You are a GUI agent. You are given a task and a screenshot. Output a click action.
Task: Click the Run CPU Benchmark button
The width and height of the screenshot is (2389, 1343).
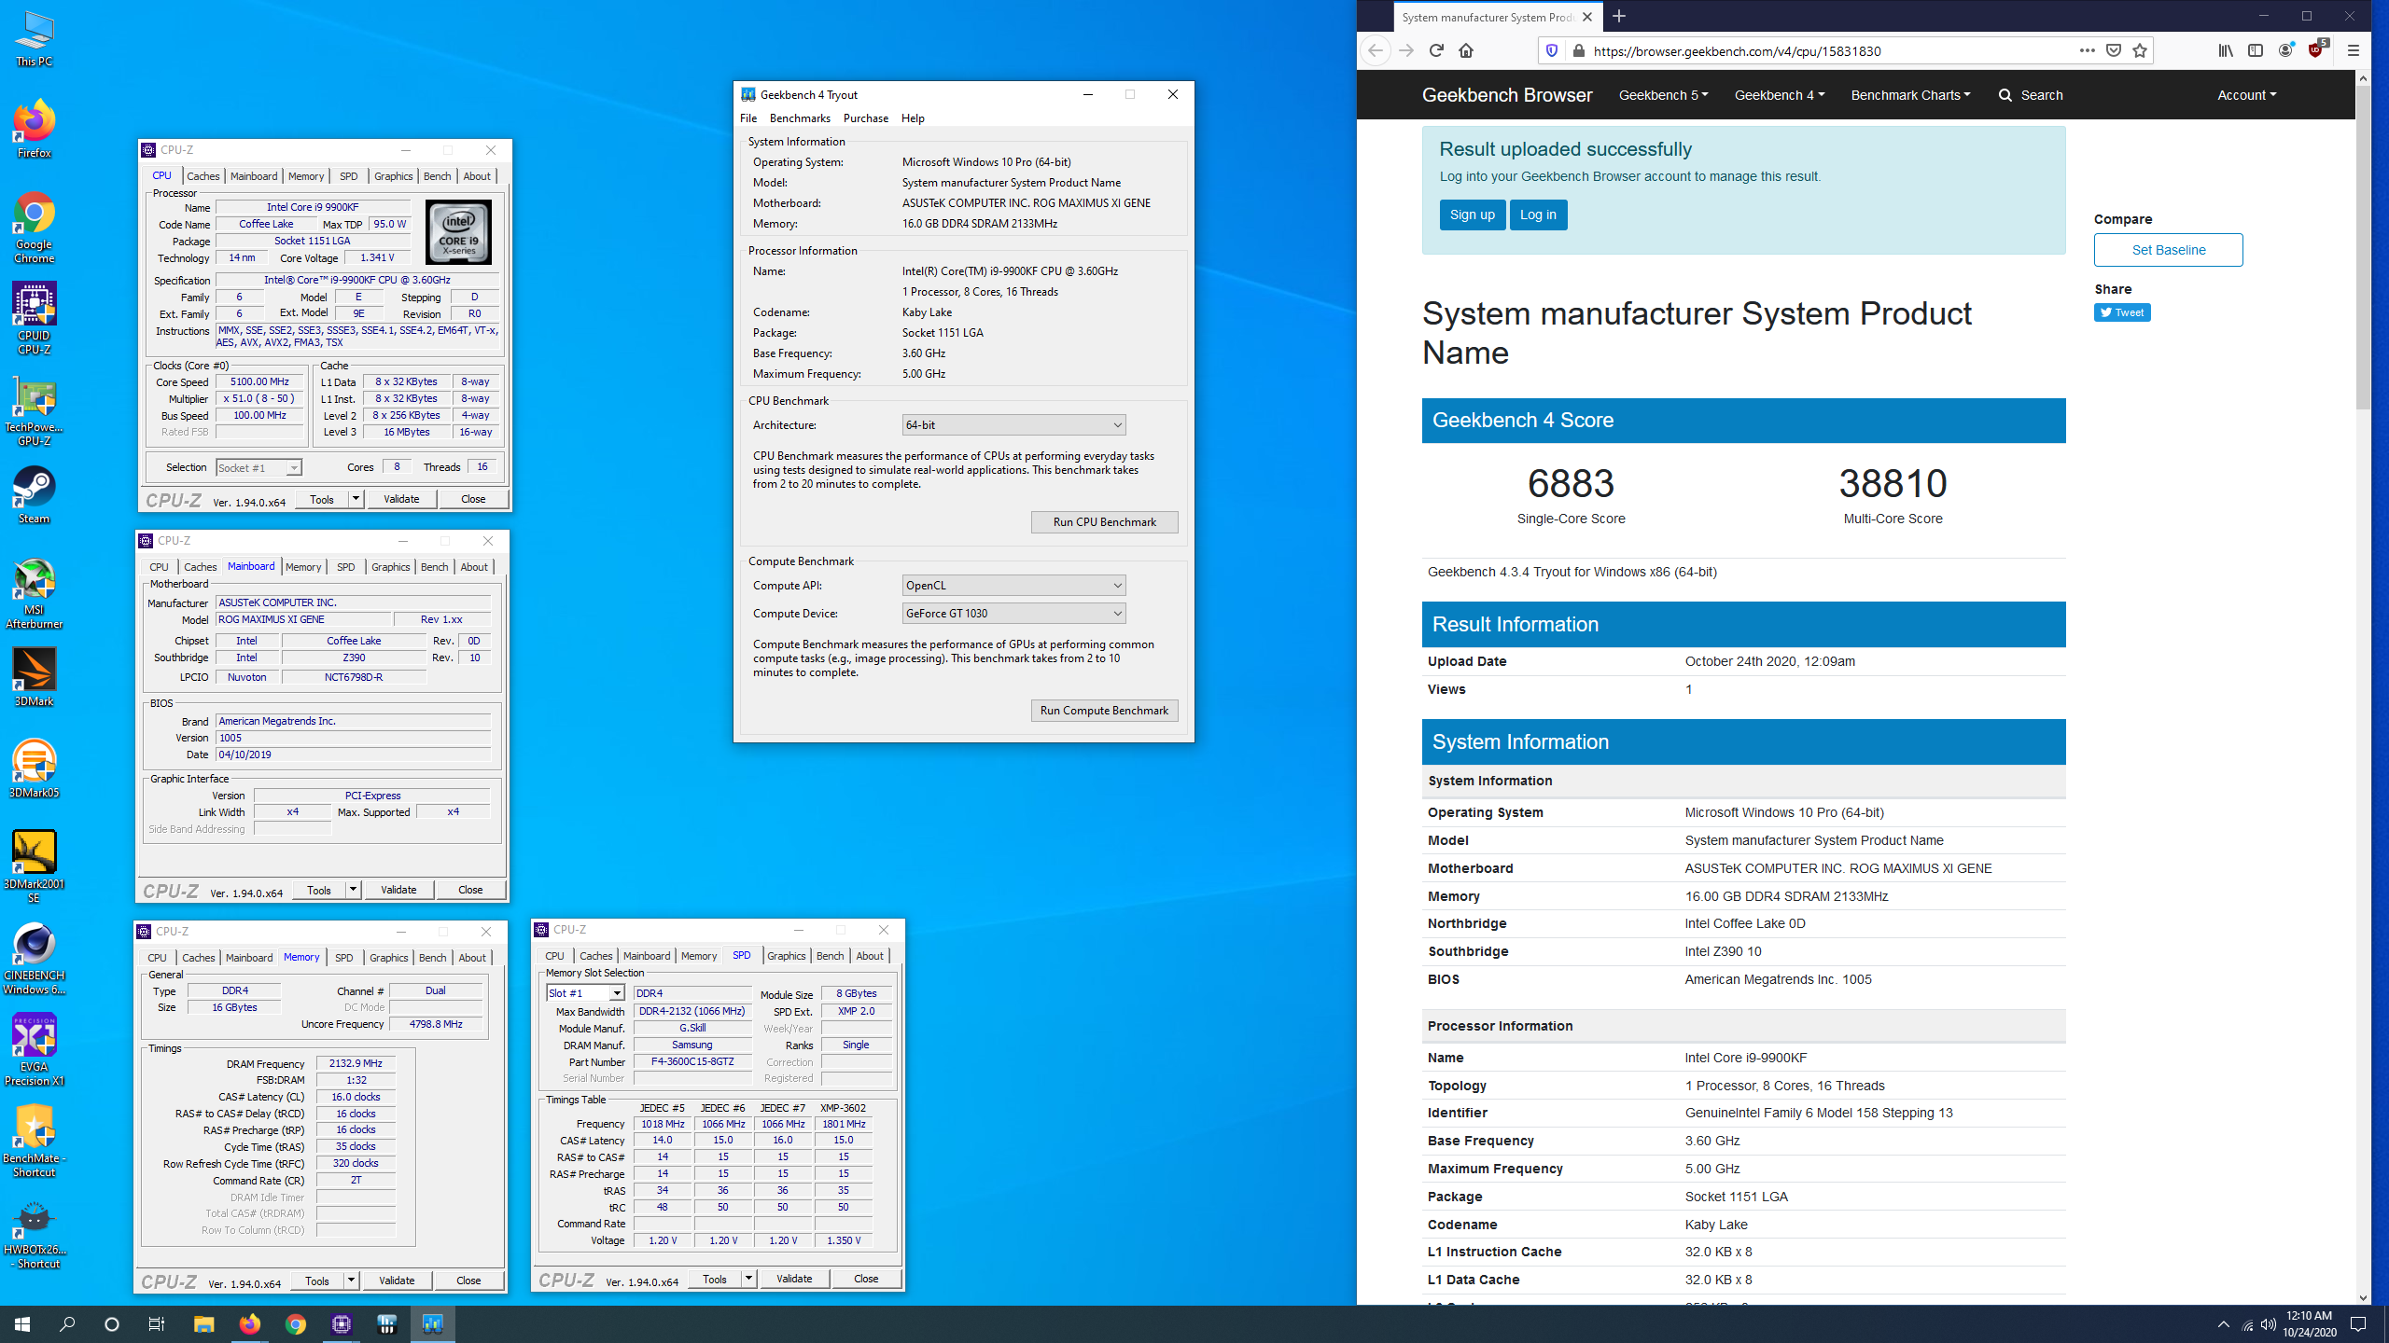click(1104, 521)
